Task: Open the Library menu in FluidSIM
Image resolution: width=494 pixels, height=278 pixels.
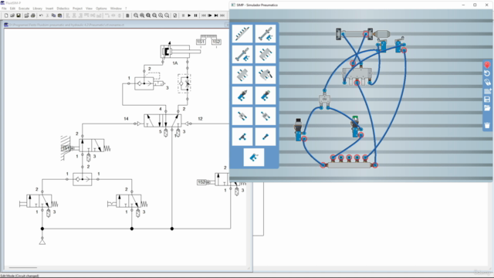Action: pos(37,8)
